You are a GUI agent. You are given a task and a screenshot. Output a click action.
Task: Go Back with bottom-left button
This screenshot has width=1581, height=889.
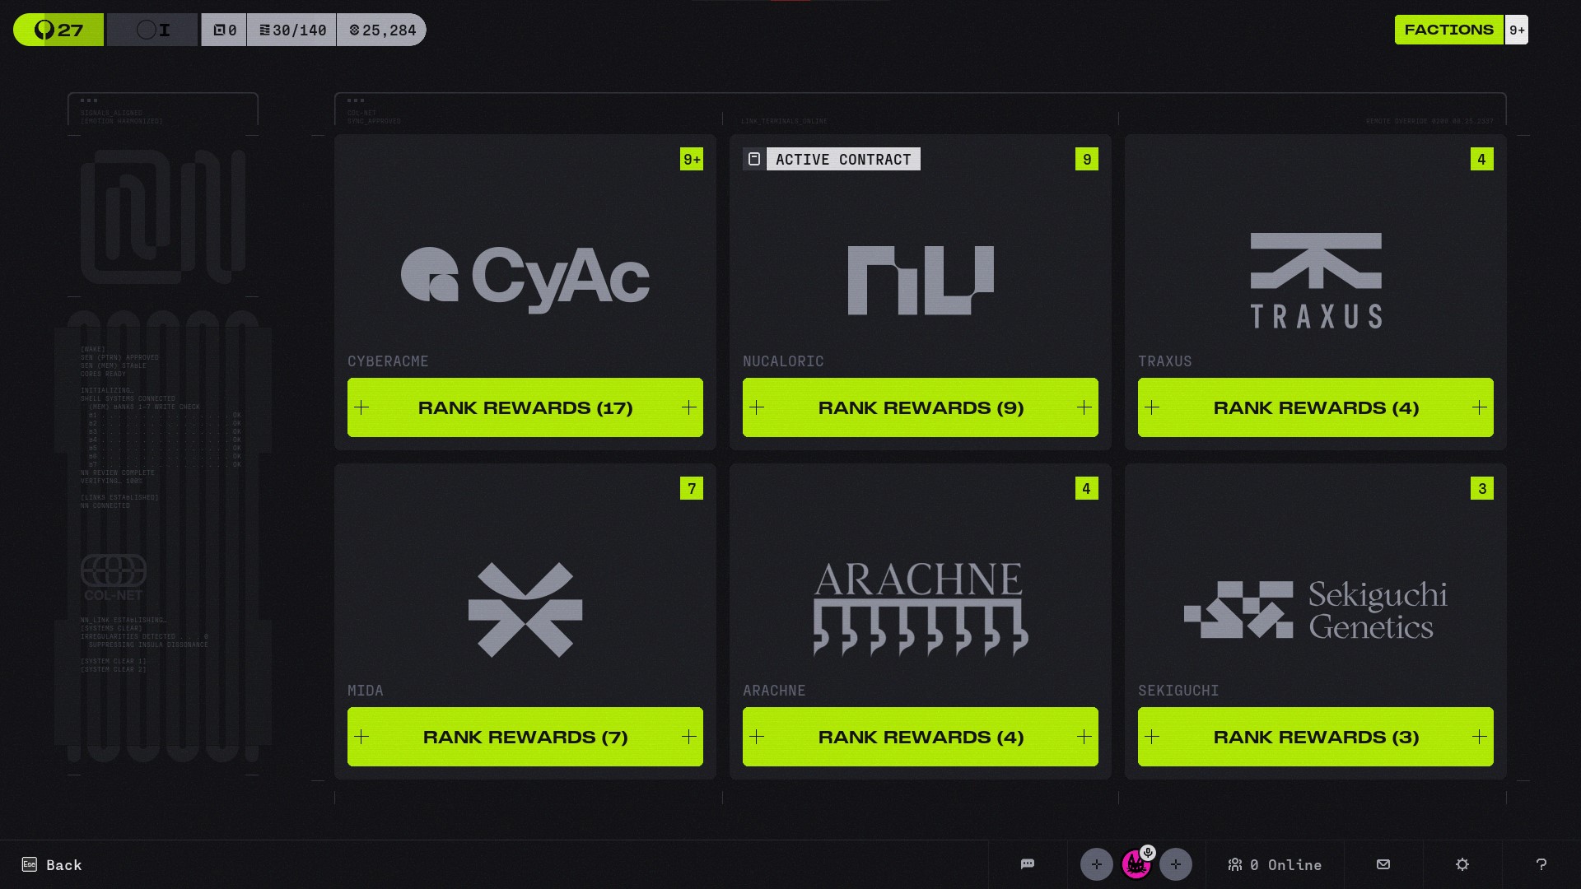click(x=52, y=864)
